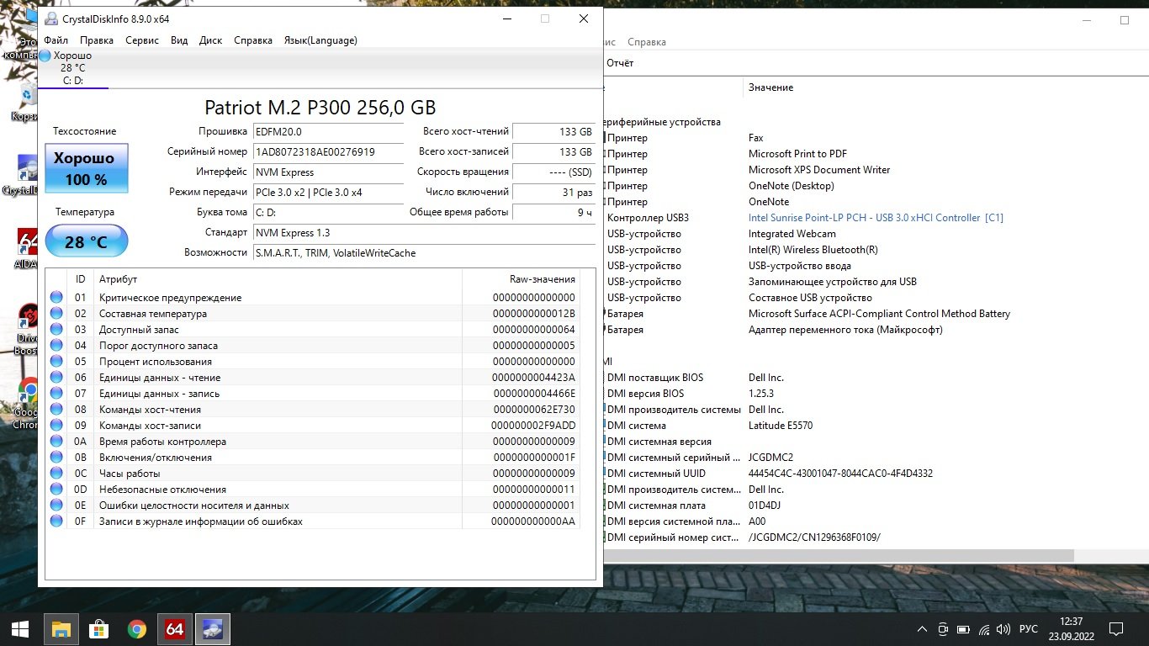
Task: Expand hidden tray icons chevron
Action: (923, 629)
